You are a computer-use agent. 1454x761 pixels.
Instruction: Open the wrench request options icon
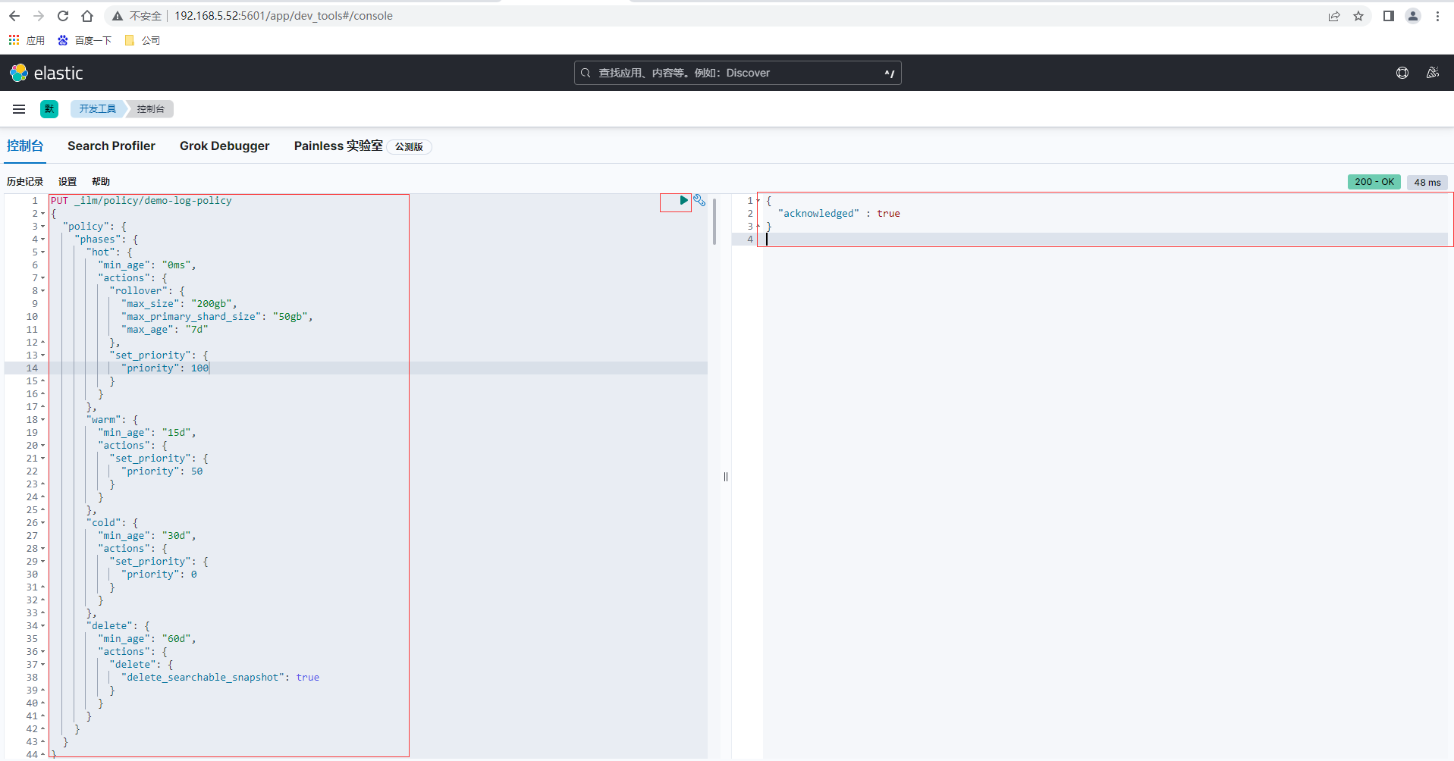click(699, 201)
